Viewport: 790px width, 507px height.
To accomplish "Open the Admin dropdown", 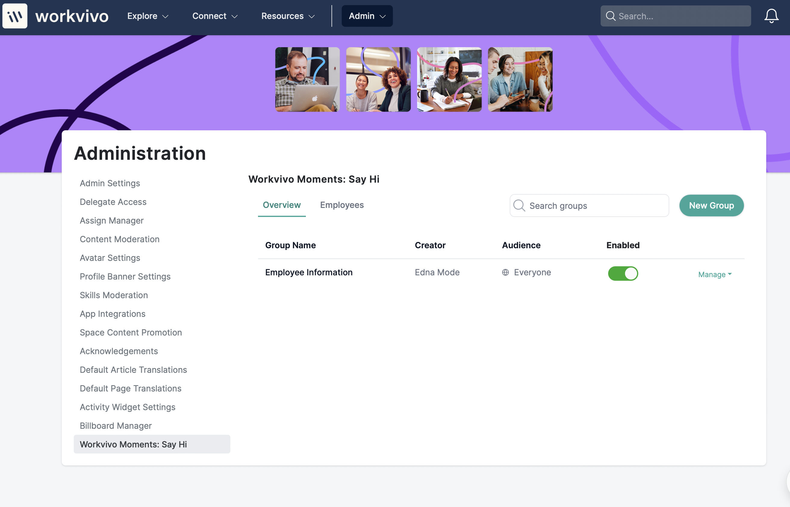I will pyautogui.click(x=367, y=16).
